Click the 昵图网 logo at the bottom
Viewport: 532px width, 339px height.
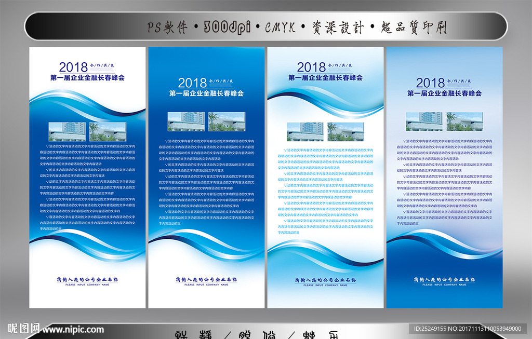click(x=23, y=329)
